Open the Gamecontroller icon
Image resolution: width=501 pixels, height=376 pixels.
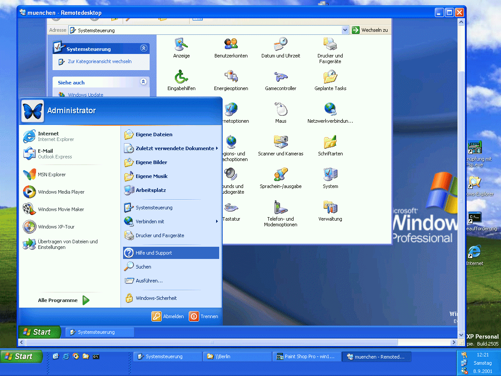281,80
